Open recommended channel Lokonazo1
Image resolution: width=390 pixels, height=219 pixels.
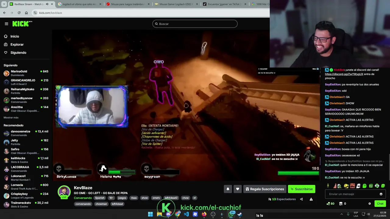[x=26, y=178]
